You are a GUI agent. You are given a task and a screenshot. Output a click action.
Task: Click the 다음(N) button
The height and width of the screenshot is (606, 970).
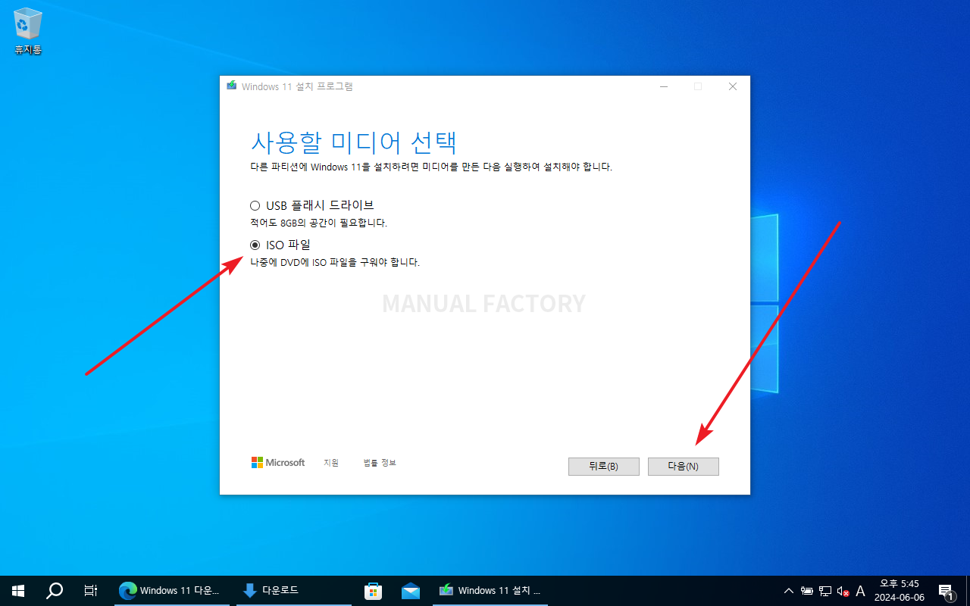(683, 466)
